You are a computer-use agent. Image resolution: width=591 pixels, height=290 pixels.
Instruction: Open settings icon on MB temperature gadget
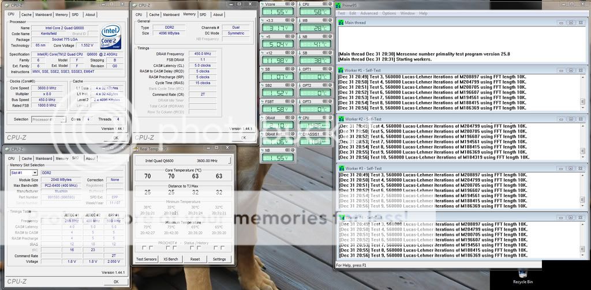[326, 20]
